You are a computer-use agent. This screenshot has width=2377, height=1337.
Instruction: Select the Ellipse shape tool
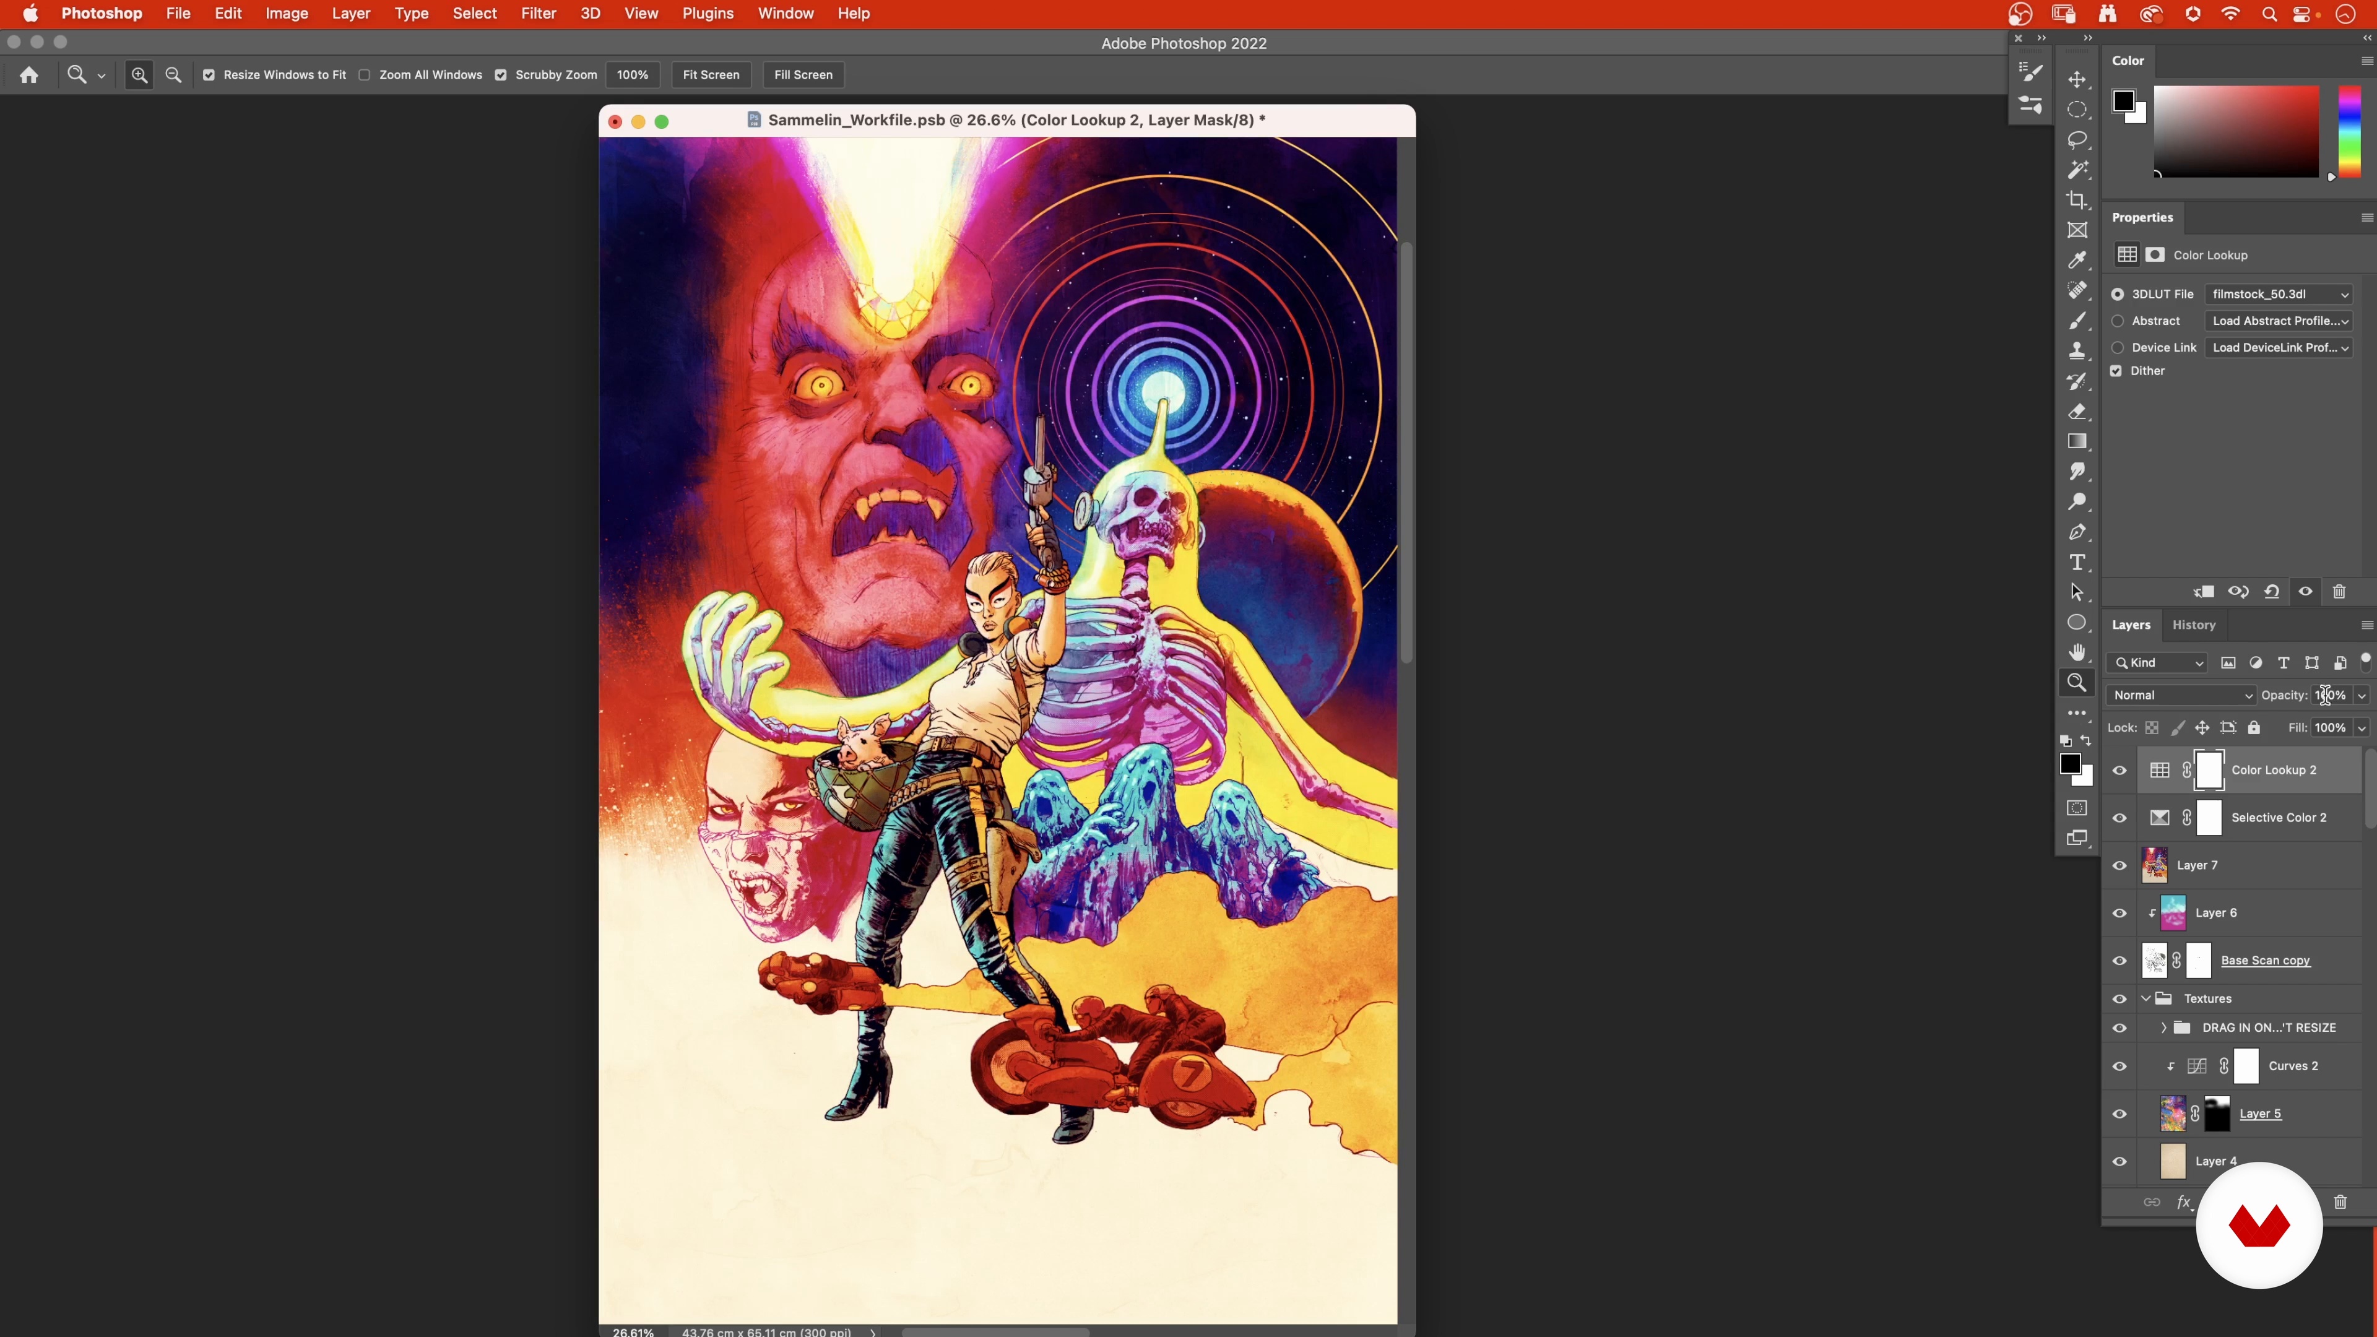(2077, 623)
